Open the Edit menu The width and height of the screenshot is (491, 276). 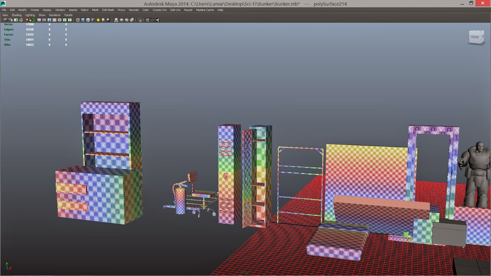12,10
